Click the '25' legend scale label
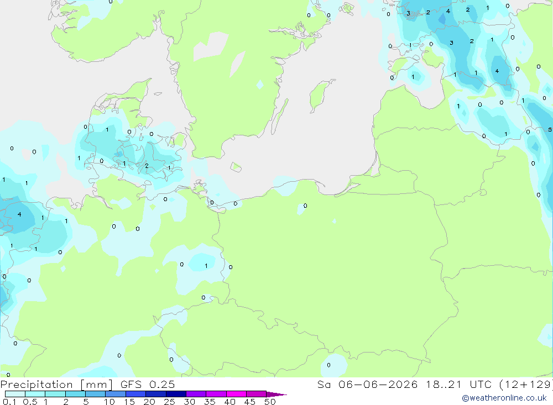The image size is (553, 405). 169,402
